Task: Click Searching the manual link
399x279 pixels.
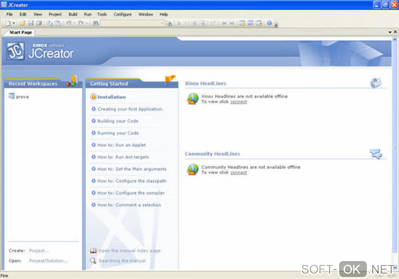Action: (x=122, y=261)
